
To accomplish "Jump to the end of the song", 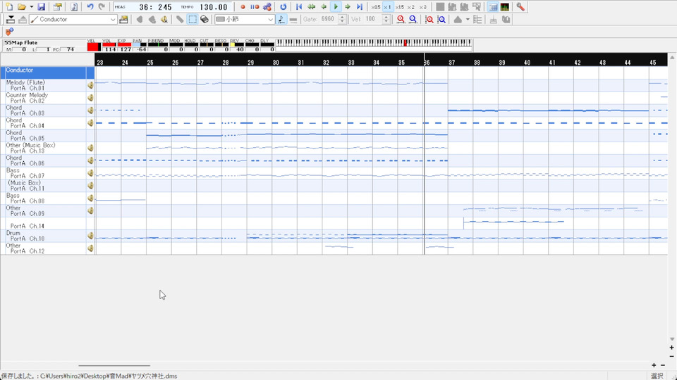I will 359,7.
